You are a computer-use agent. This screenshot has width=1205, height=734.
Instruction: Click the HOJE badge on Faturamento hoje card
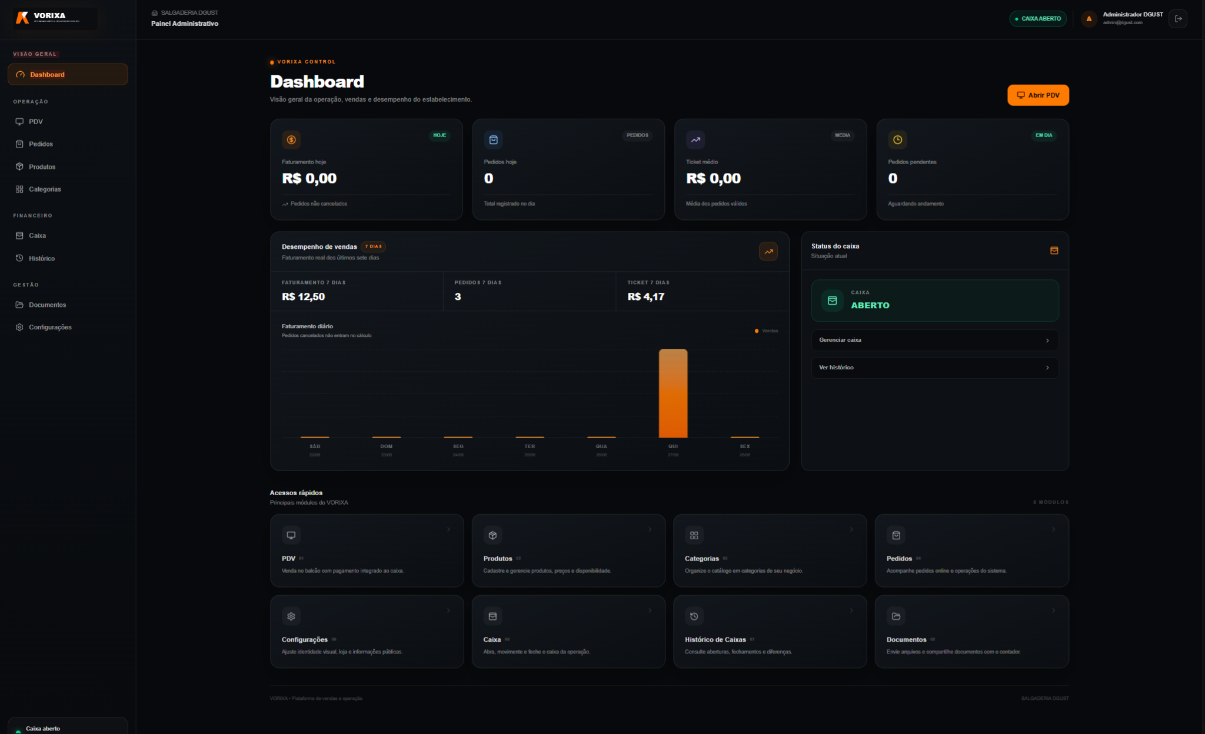tap(440, 135)
